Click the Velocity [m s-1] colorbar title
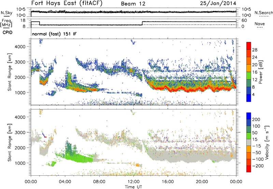The height and width of the screenshot is (189, 273). coord(267,142)
